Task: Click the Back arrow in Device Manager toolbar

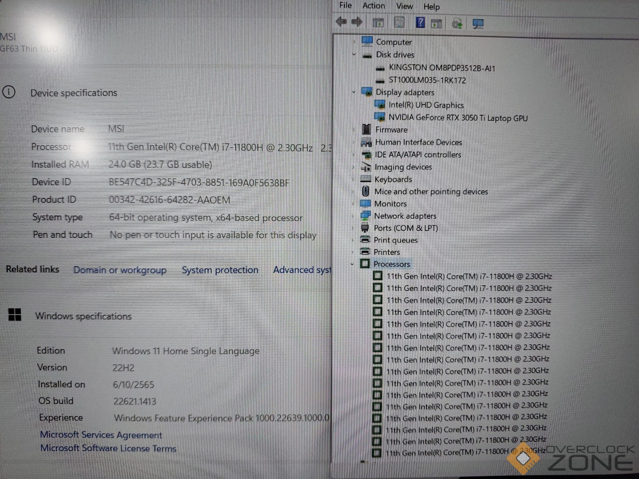Action: [x=341, y=22]
